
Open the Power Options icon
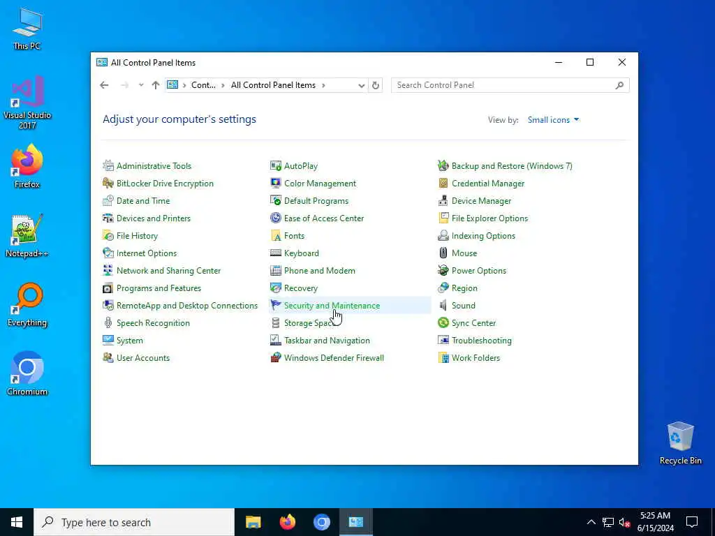(443, 270)
